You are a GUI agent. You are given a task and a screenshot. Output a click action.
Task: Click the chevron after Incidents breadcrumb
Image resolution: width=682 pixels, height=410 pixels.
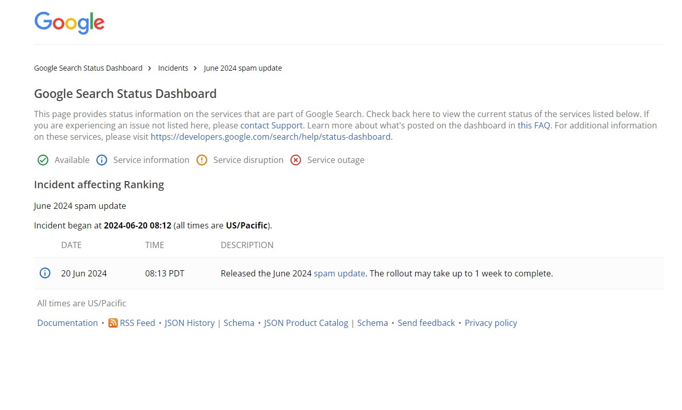pyautogui.click(x=196, y=68)
